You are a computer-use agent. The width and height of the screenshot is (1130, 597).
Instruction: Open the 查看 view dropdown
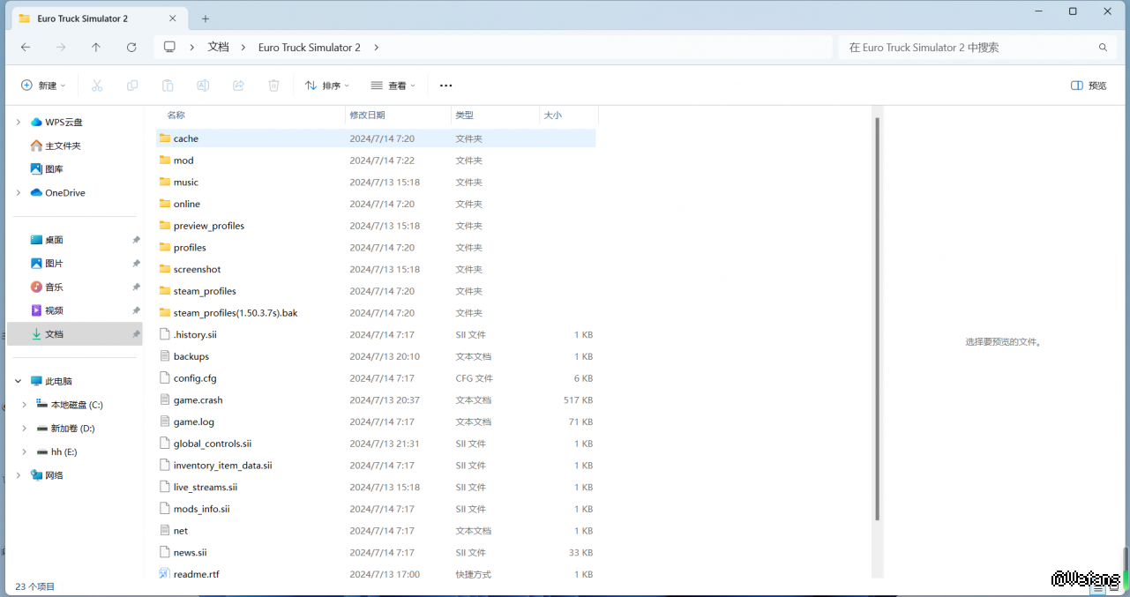[393, 86]
